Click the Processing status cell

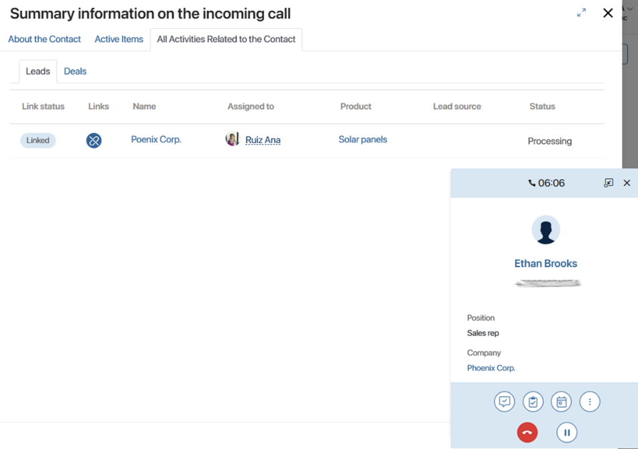click(550, 141)
